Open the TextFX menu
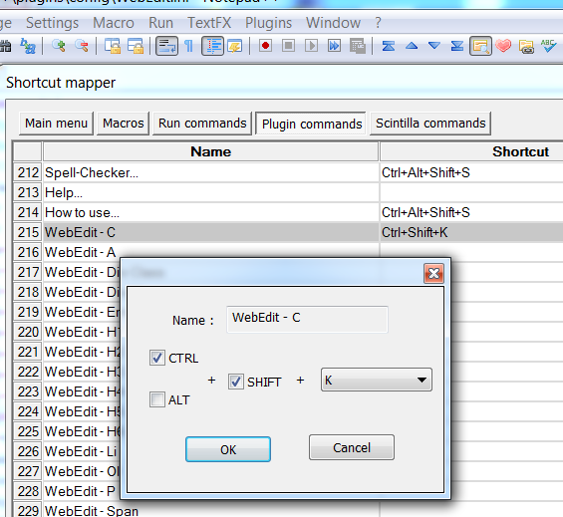This screenshot has height=517, width=563. (x=209, y=23)
